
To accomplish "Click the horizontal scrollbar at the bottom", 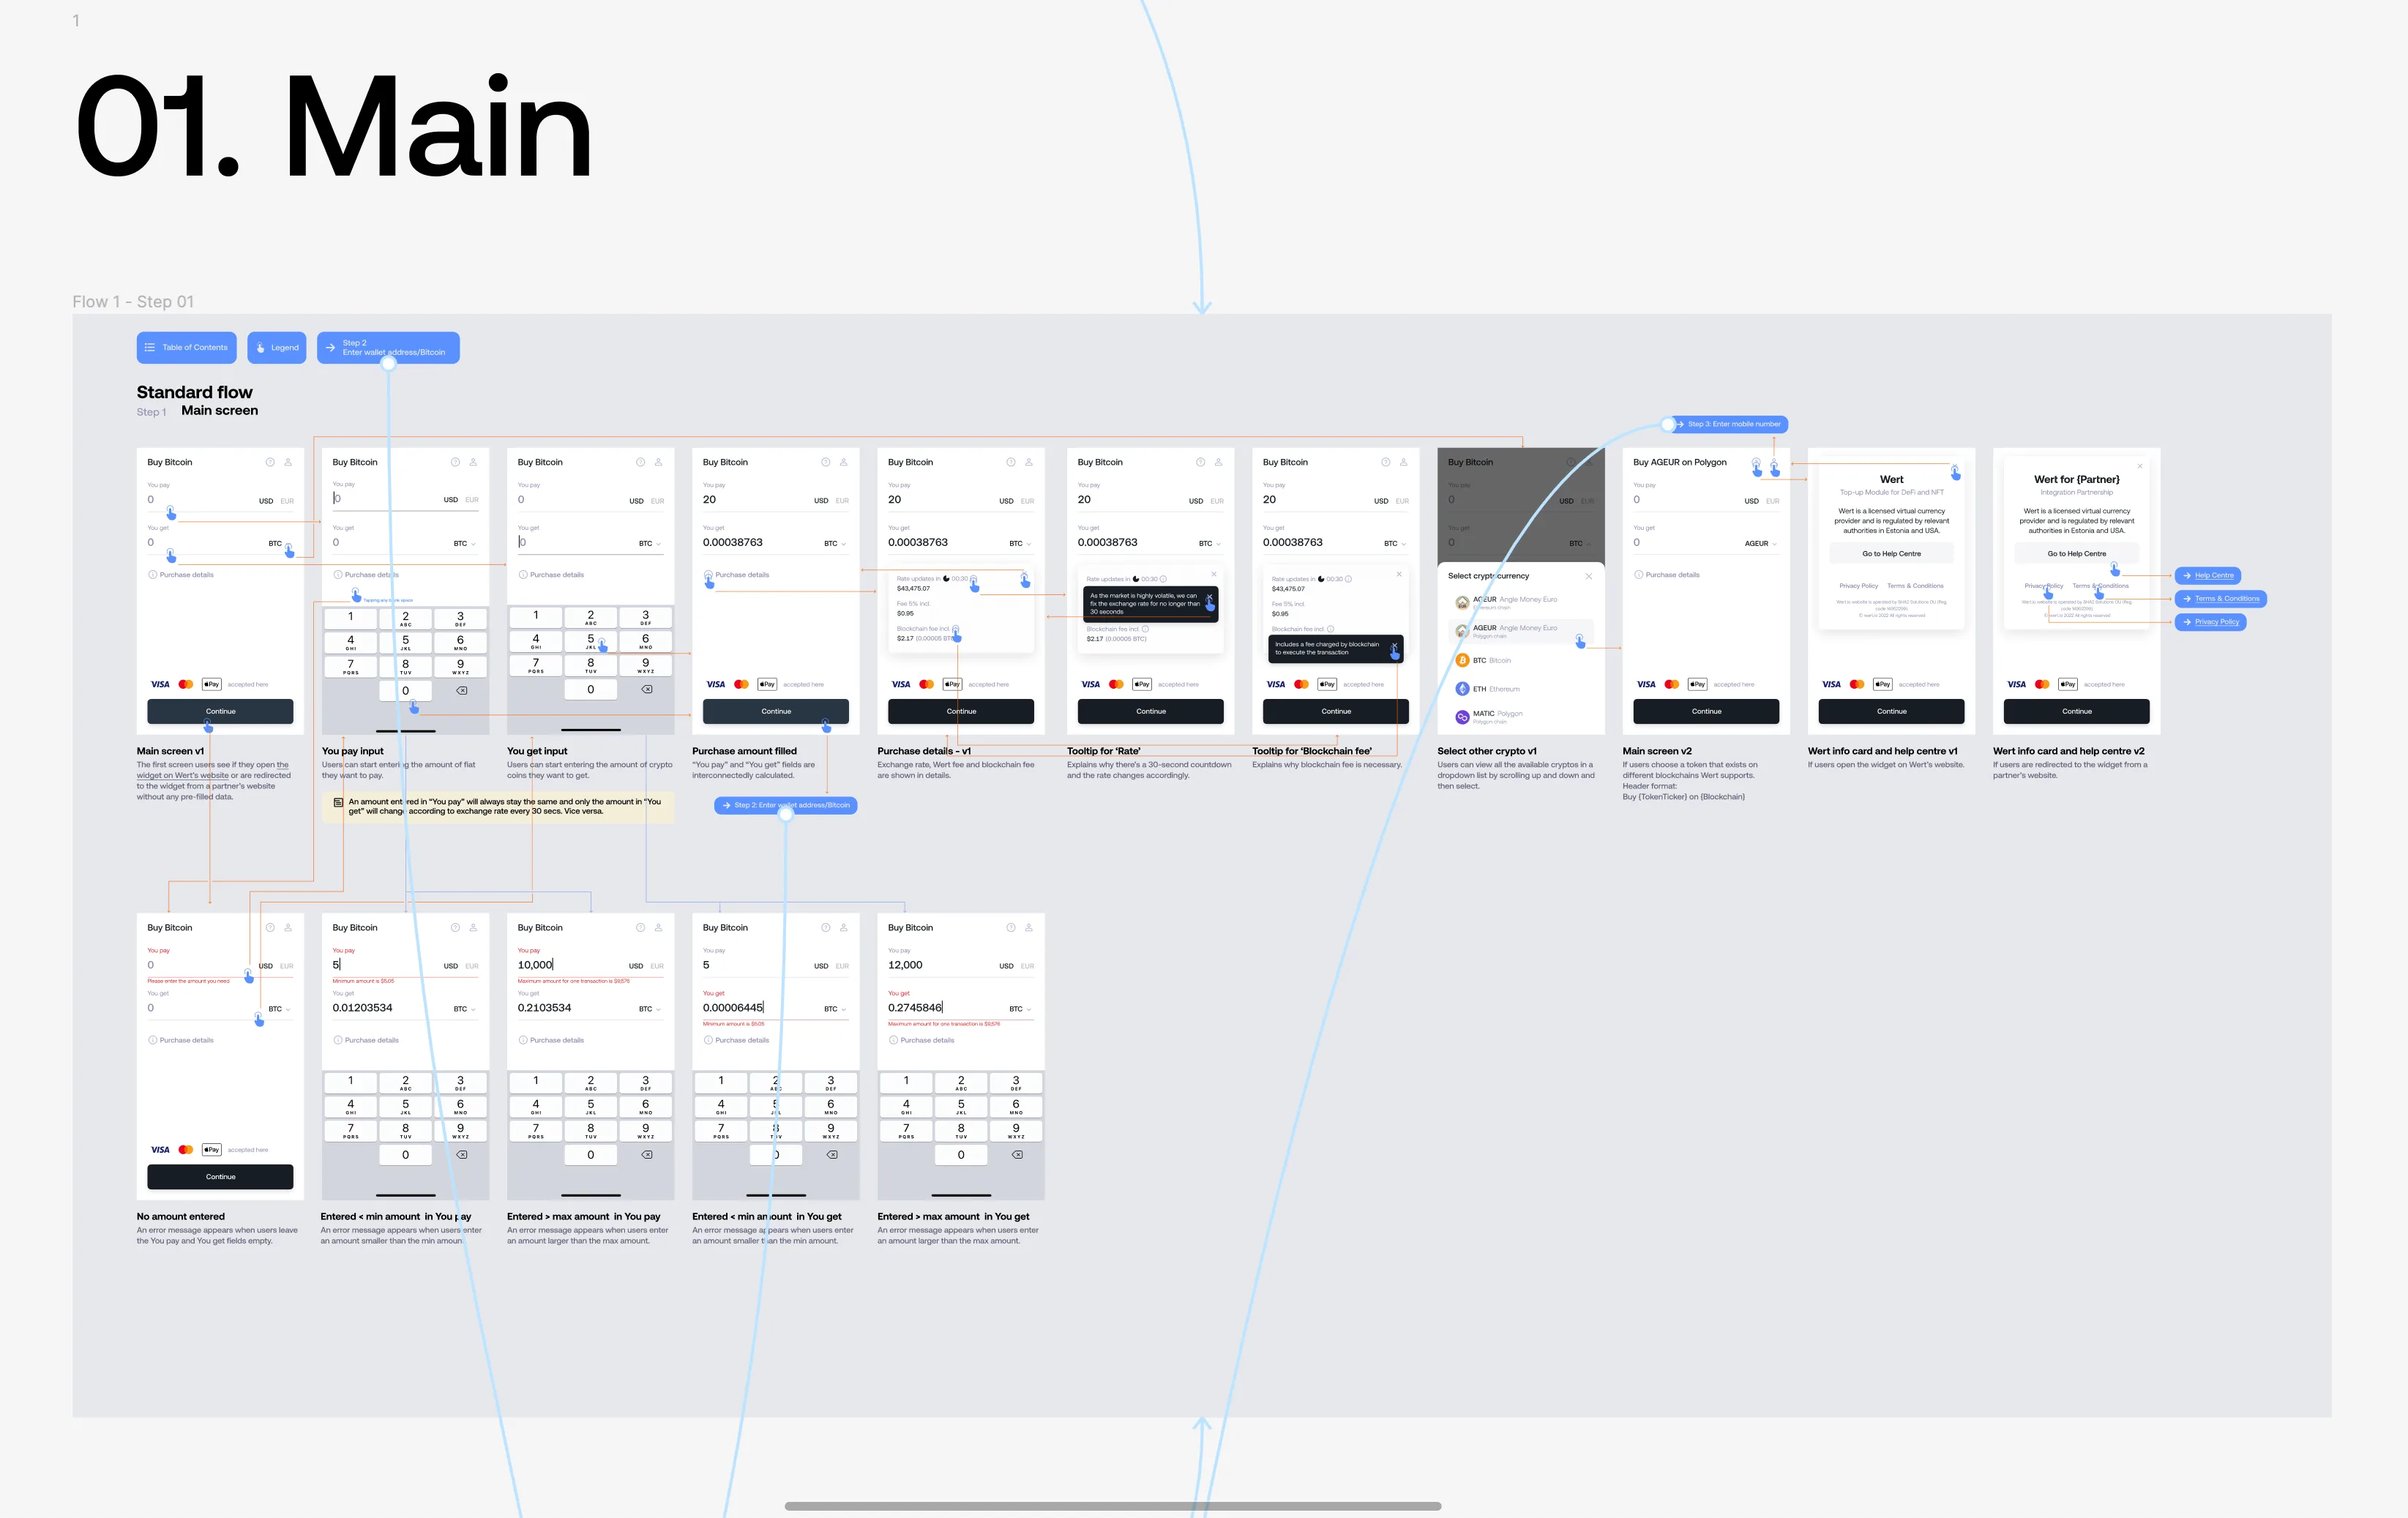I will (1113, 1505).
